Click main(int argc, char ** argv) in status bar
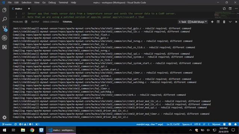The height and width of the screenshot is (134, 239). point(149,124)
